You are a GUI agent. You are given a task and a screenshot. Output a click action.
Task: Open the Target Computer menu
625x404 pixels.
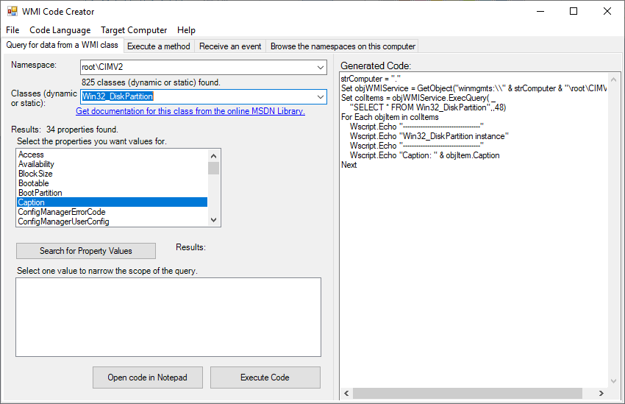pos(134,30)
